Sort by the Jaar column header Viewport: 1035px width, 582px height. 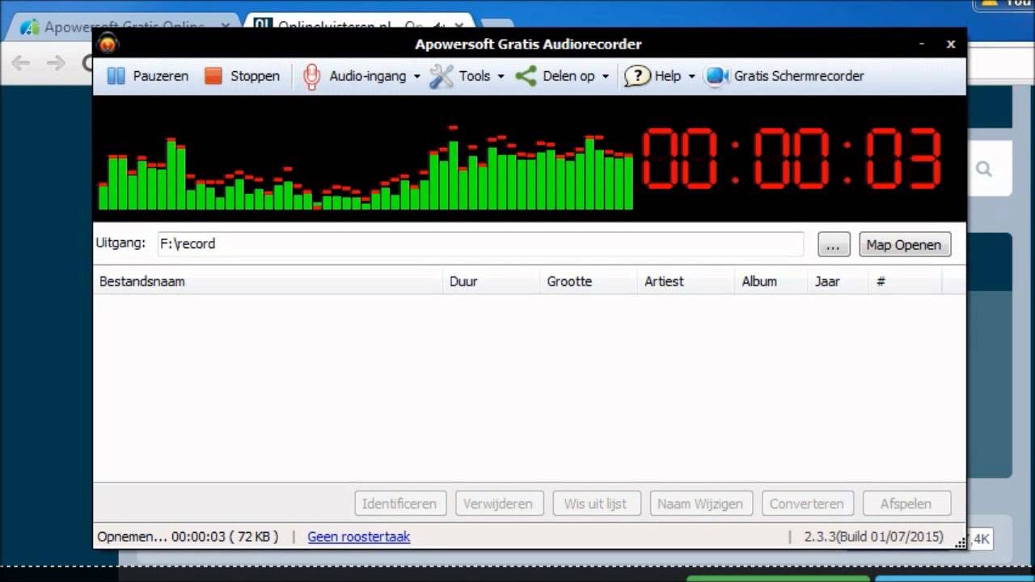tap(837, 281)
